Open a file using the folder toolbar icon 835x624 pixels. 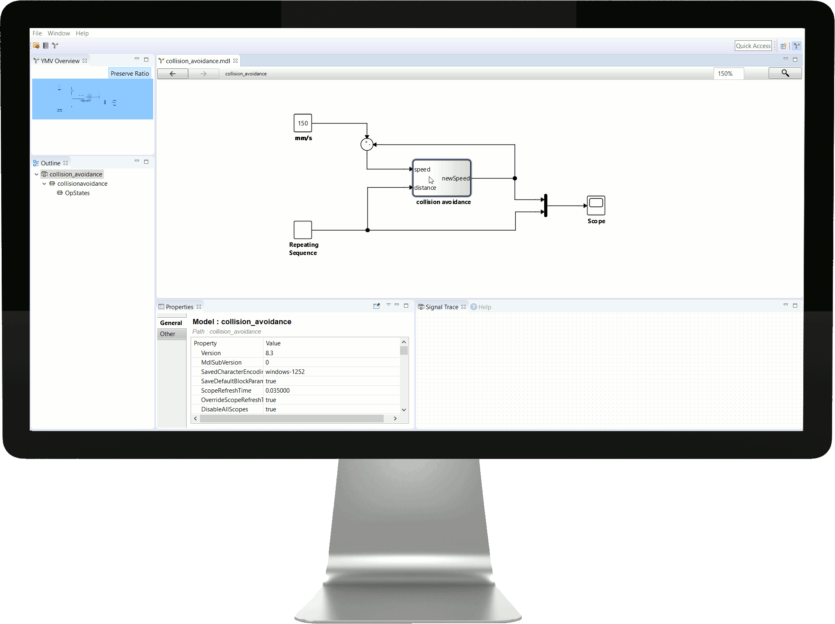[36, 46]
